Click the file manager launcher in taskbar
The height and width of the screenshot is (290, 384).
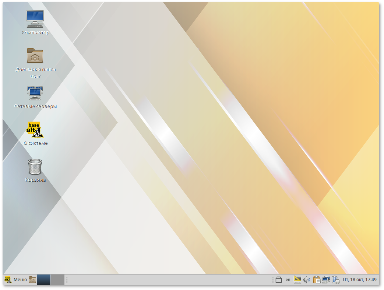(x=32, y=280)
